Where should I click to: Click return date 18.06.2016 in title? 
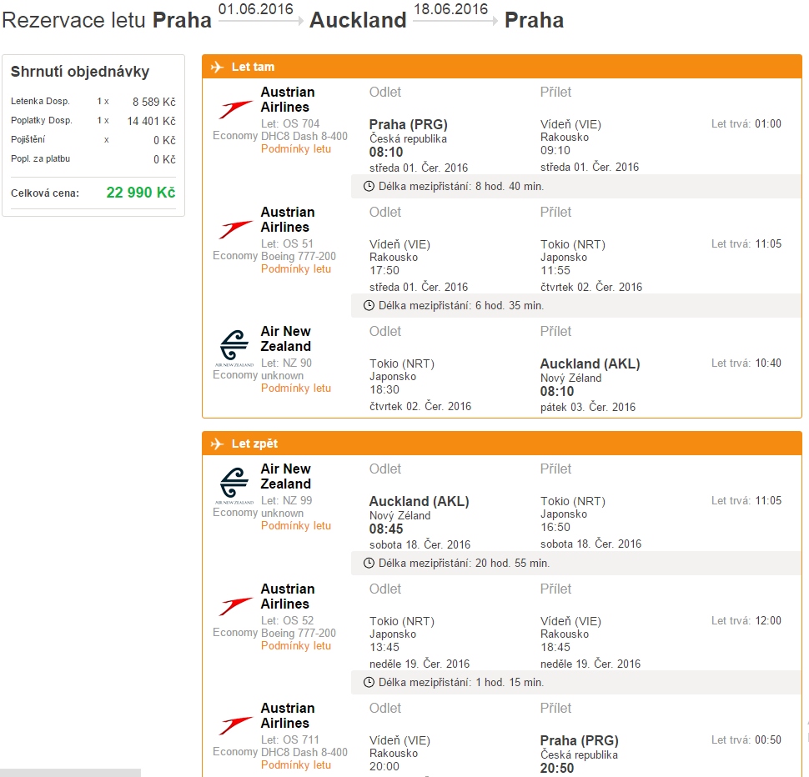(x=450, y=9)
